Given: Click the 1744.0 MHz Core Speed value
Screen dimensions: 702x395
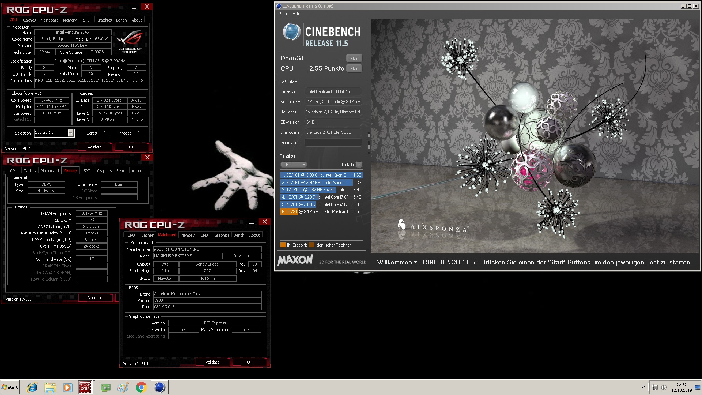Looking at the screenshot, I should [52, 100].
